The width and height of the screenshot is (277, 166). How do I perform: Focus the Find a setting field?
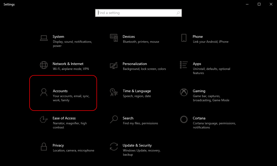138,13
